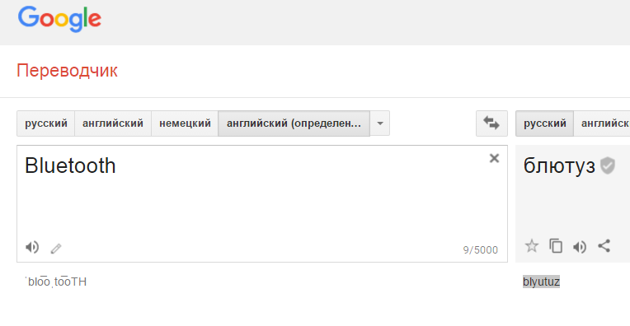Save translation with star icon

(x=532, y=246)
